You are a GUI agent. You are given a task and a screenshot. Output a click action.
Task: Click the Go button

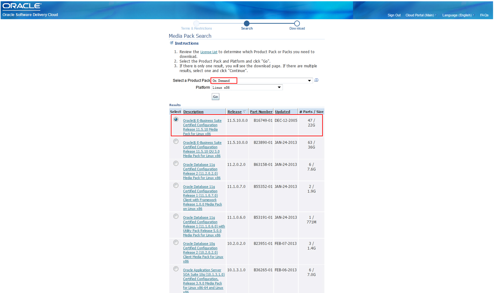pos(215,97)
